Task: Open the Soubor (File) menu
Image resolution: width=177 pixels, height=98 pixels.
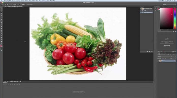Action: (x=13, y=1)
